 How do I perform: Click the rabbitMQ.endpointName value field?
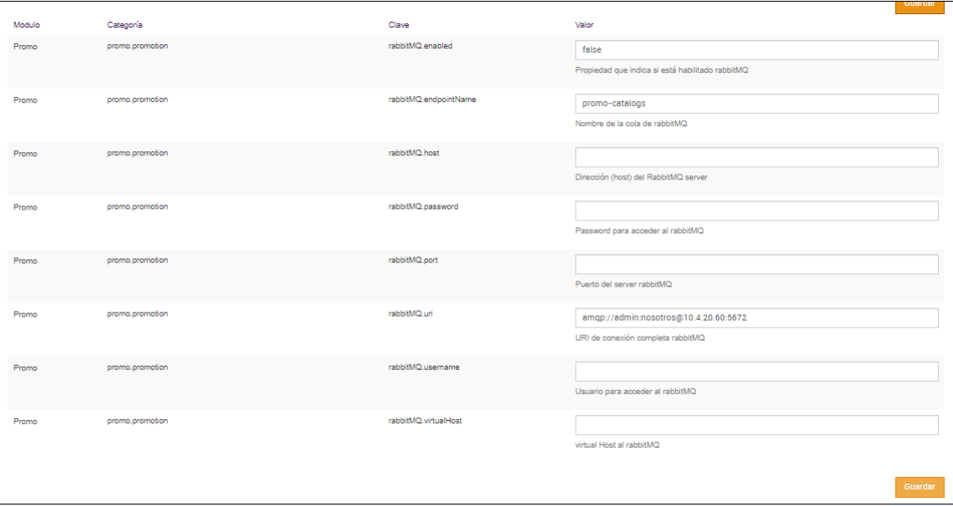tap(756, 104)
